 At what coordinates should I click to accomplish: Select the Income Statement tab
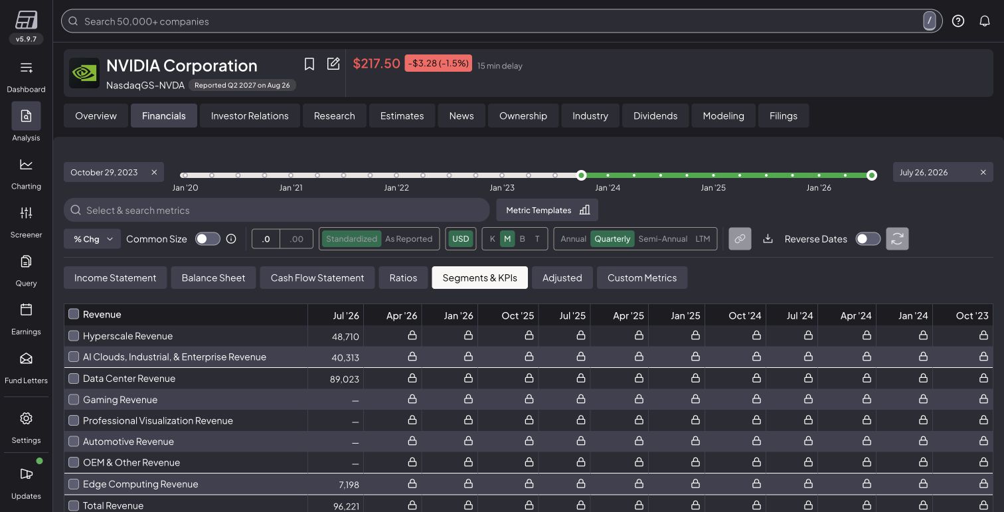(x=116, y=278)
